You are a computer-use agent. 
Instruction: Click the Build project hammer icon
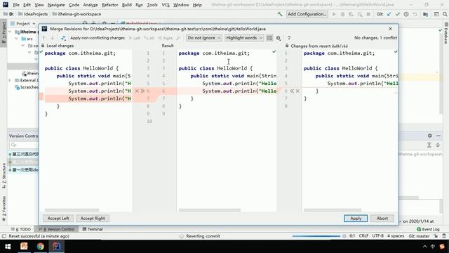[280, 14]
